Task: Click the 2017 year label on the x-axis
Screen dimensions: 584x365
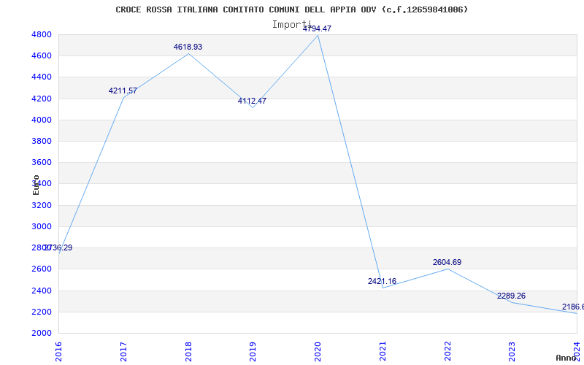Action: point(123,351)
